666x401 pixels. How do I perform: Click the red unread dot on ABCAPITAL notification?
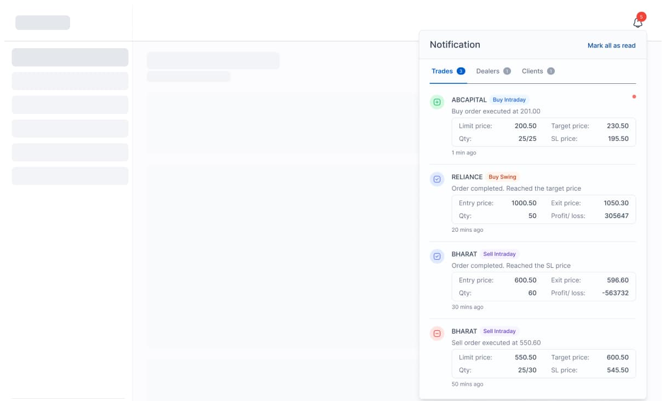coord(634,97)
